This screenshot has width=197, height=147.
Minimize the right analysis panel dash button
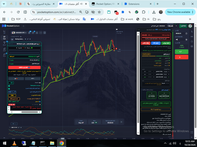pos(139,30)
